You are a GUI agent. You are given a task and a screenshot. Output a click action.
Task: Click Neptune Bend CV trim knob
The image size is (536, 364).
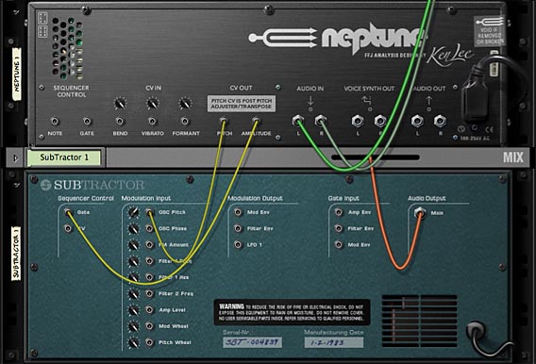[120, 103]
